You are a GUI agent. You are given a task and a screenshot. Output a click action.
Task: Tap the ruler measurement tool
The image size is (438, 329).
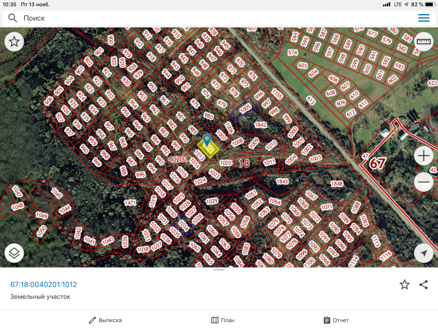coord(424,41)
